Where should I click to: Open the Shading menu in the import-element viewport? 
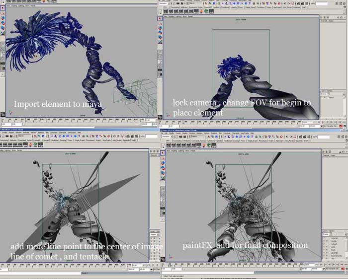(14, 5)
